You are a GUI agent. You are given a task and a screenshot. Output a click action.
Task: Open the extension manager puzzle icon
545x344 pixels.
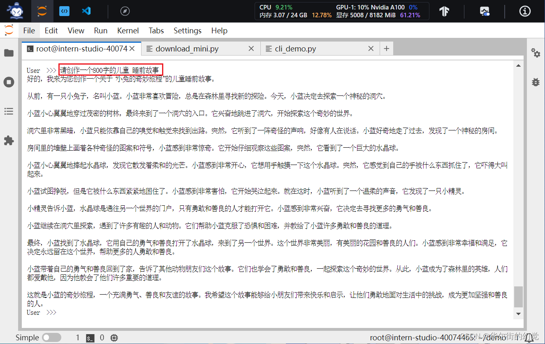[x=9, y=141]
